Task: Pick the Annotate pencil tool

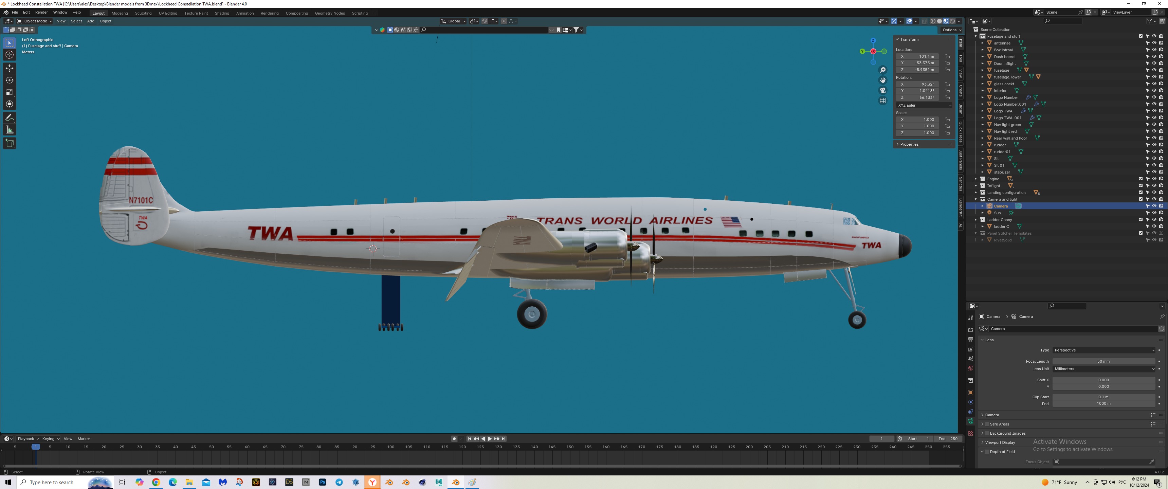Action: [x=10, y=117]
